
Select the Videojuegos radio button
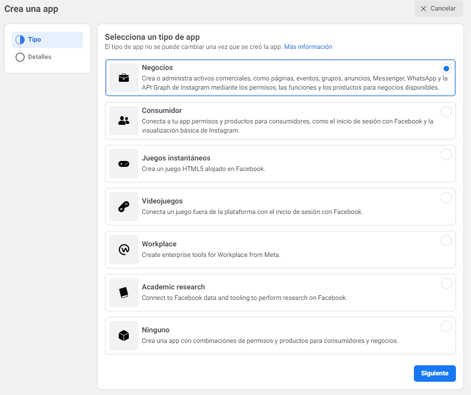pos(446,197)
